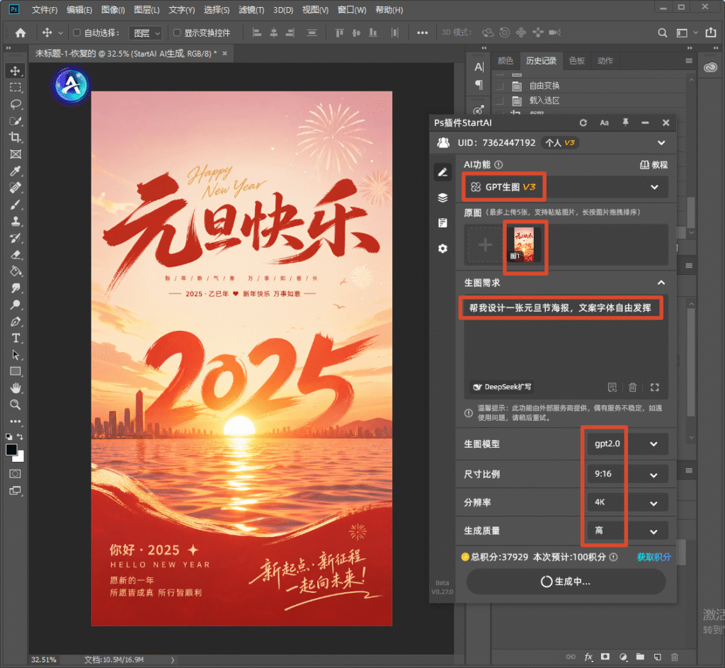This screenshot has width=725, height=668.
Task: Toggle Quick Mask mode
Action: point(16,474)
